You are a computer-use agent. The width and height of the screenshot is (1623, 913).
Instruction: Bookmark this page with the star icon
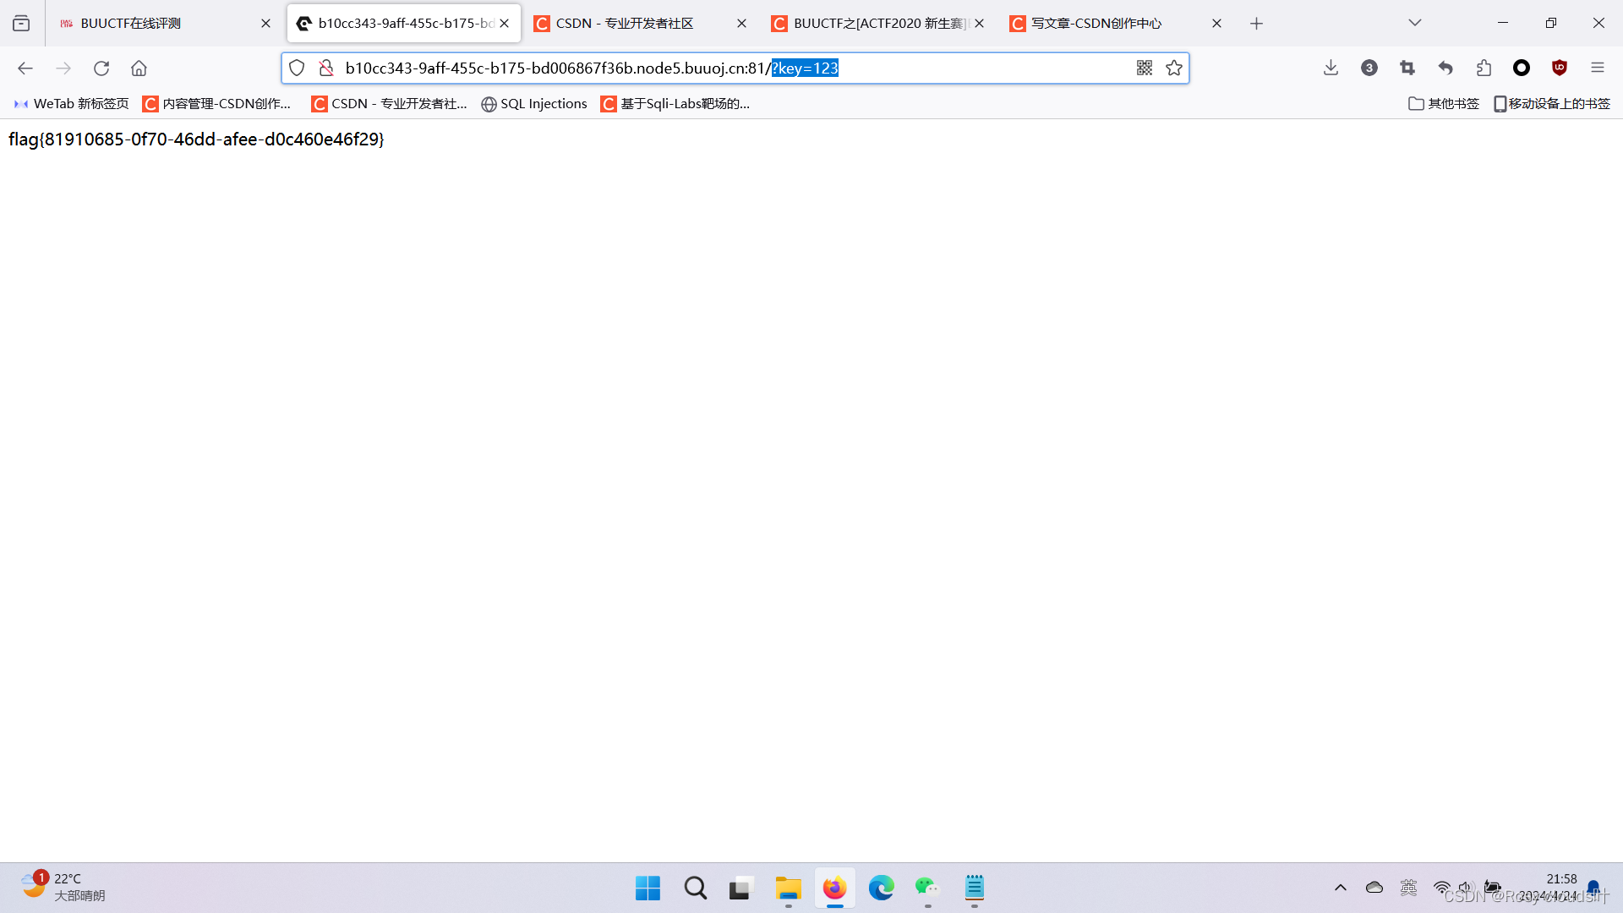point(1174,68)
